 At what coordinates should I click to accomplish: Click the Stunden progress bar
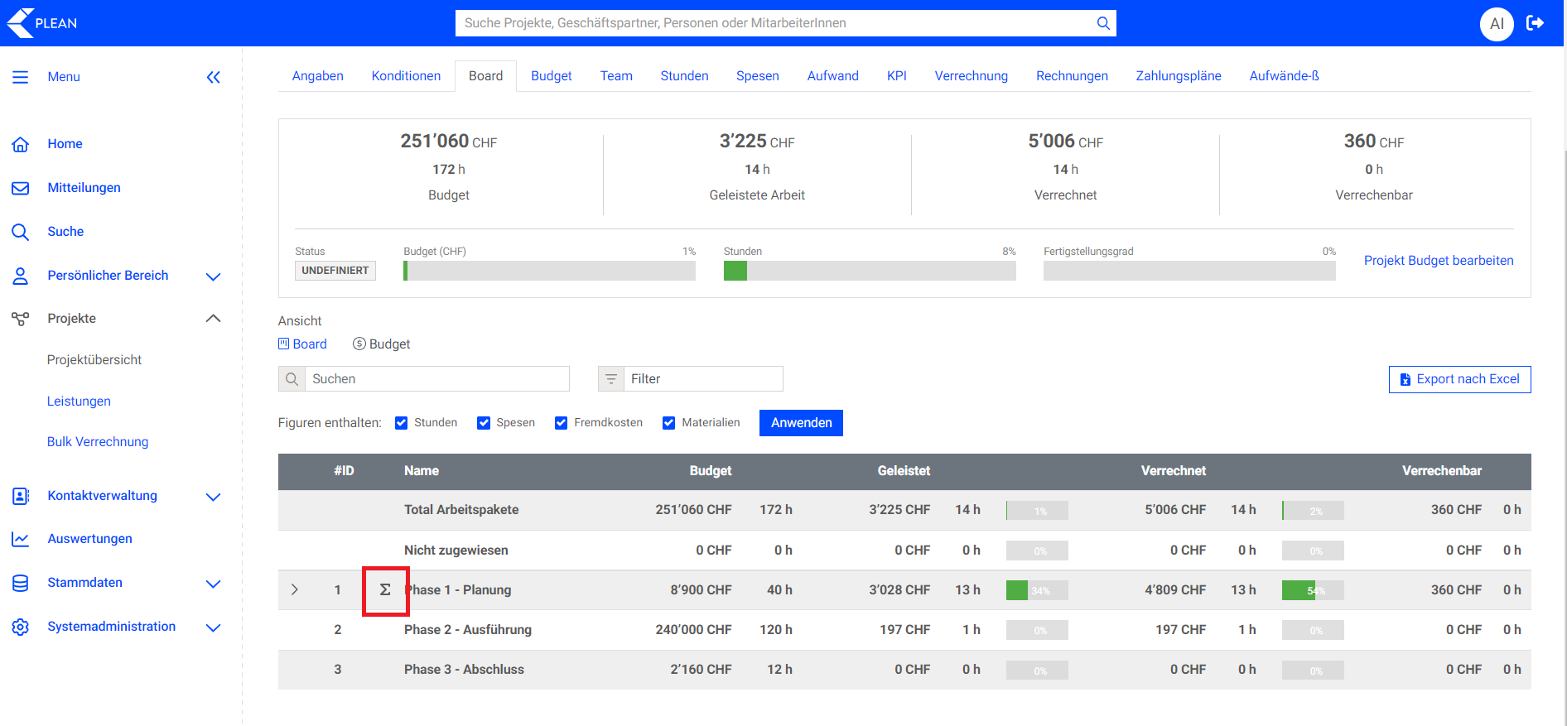(870, 271)
